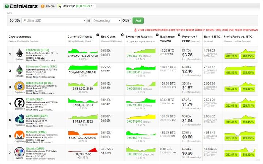
Task: Click the Quark logo
Action: [x=19, y=152]
